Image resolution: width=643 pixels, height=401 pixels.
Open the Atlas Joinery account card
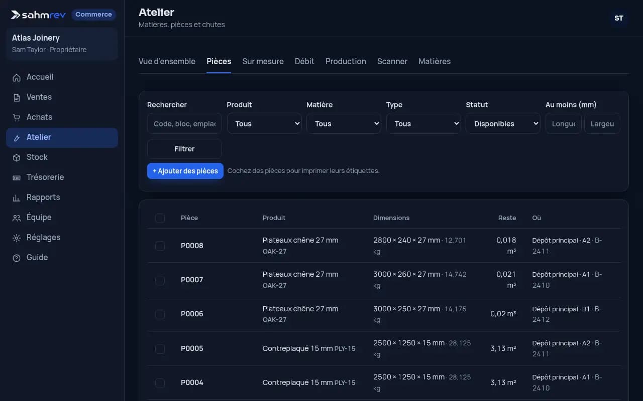point(62,44)
